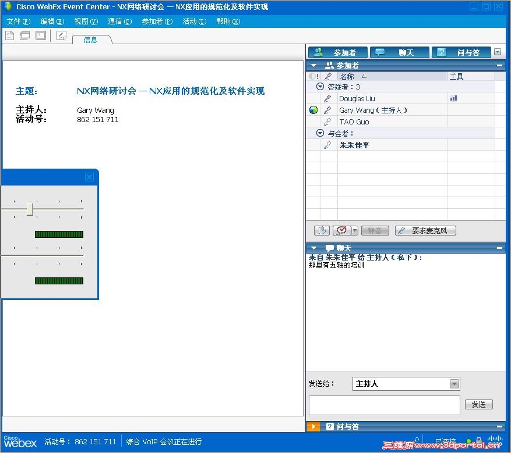511x453 pixels.
Task: Expand the 问与答 panel orange arrow
Action: [313, 426]
